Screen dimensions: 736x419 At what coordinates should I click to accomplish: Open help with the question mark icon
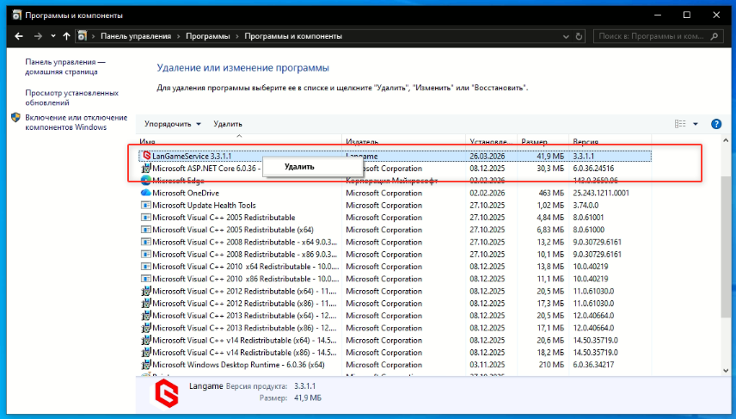point(716,124)
